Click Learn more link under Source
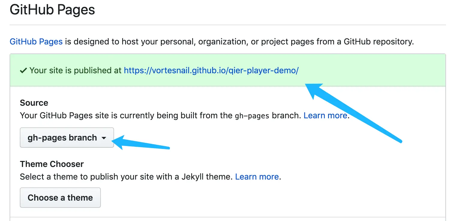 [325, 116]
